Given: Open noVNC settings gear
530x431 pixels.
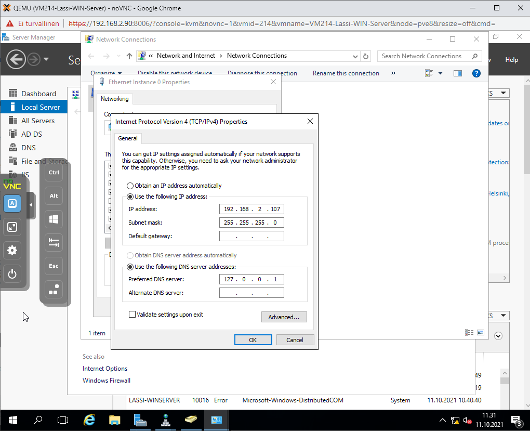Looking at the screenshot, I should click(x=12, y=251).
